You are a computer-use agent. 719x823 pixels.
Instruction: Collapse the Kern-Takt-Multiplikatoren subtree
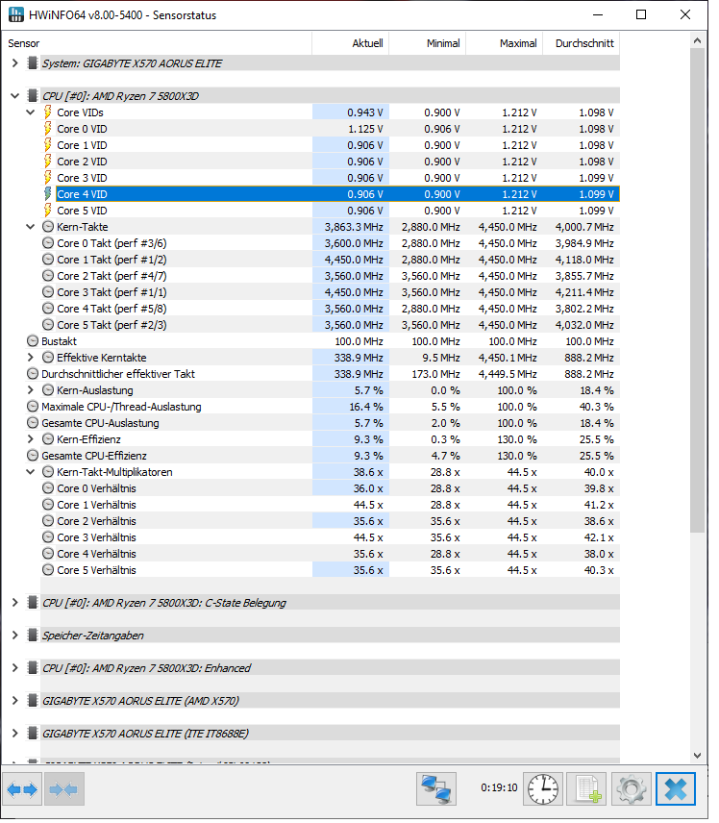tap(31, 473)
